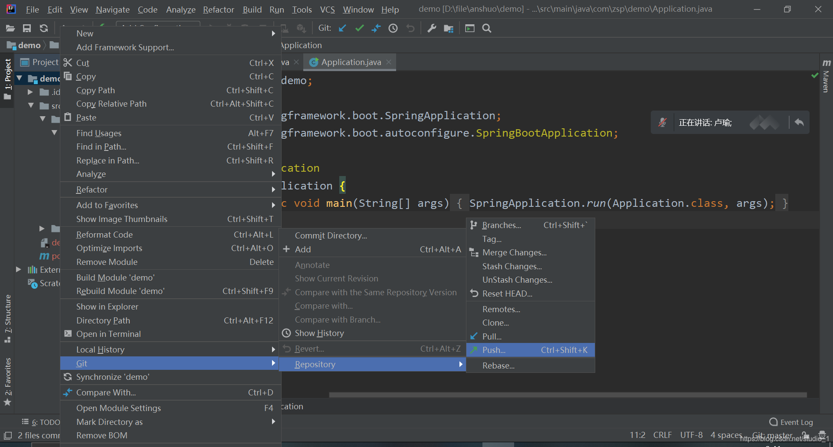Click the 4 spaces indent widget
The height and width of the screenshot is (447, 833).
point(726,435)
